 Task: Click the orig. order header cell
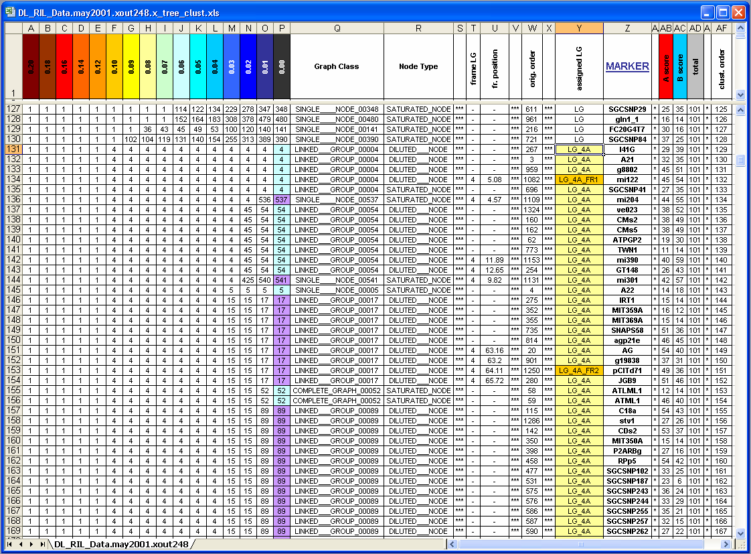click(x=532, y=66)
